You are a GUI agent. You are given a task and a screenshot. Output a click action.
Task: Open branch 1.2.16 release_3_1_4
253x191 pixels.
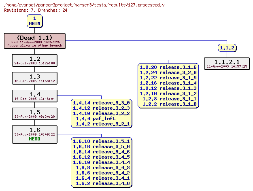pyautogui.click(x=168, y=83)
